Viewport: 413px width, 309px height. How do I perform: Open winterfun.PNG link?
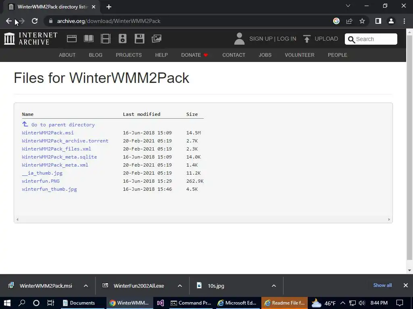(41, 181)
